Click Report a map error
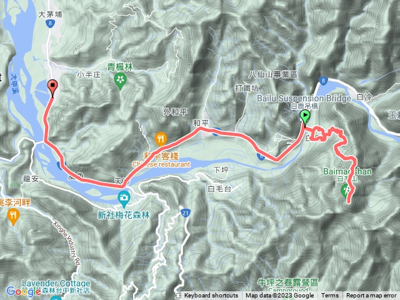Screen dimensions: 400x300 371,296
